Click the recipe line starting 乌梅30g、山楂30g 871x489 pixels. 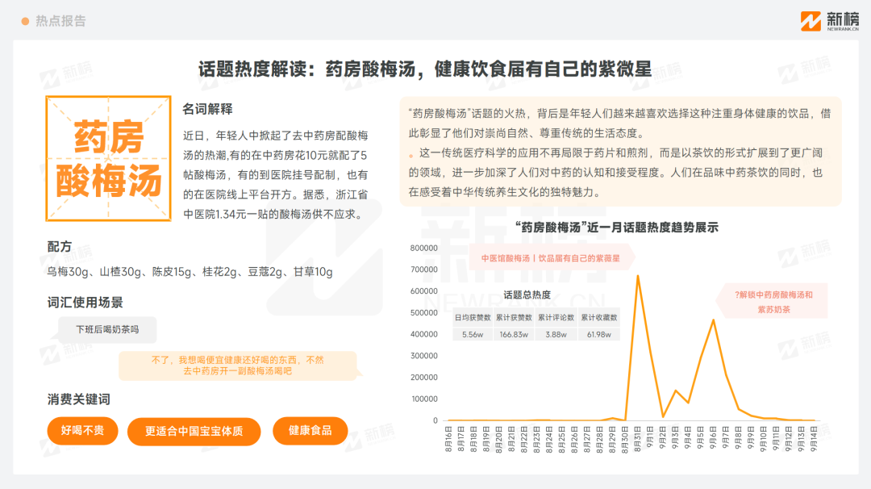[190, 272]
